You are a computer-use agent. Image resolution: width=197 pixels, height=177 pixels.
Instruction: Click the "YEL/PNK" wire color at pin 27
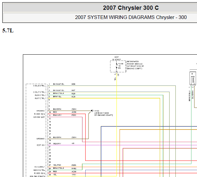click(57, 165)
